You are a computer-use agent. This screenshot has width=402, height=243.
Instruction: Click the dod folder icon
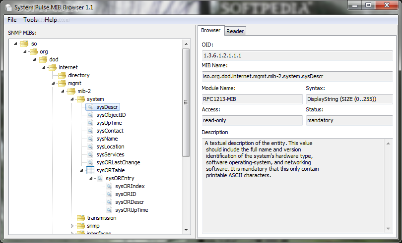(x=43, y=59)
